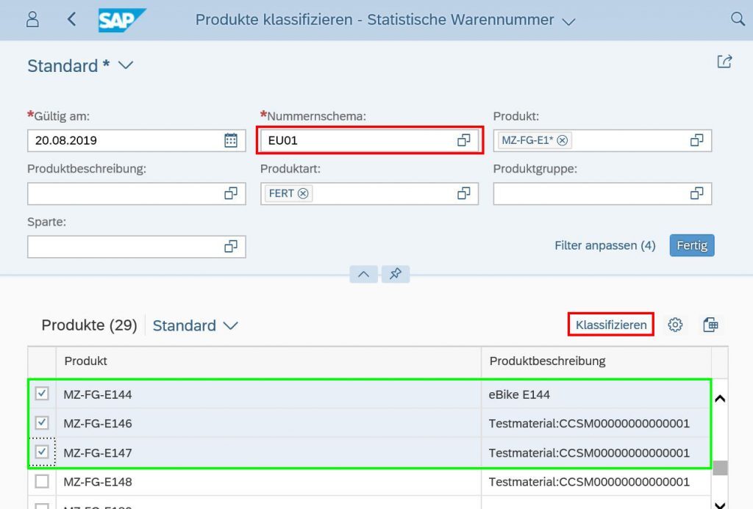Open Filter anpassen (4) settings
The image size is (753, 509).
click(604, 245)
